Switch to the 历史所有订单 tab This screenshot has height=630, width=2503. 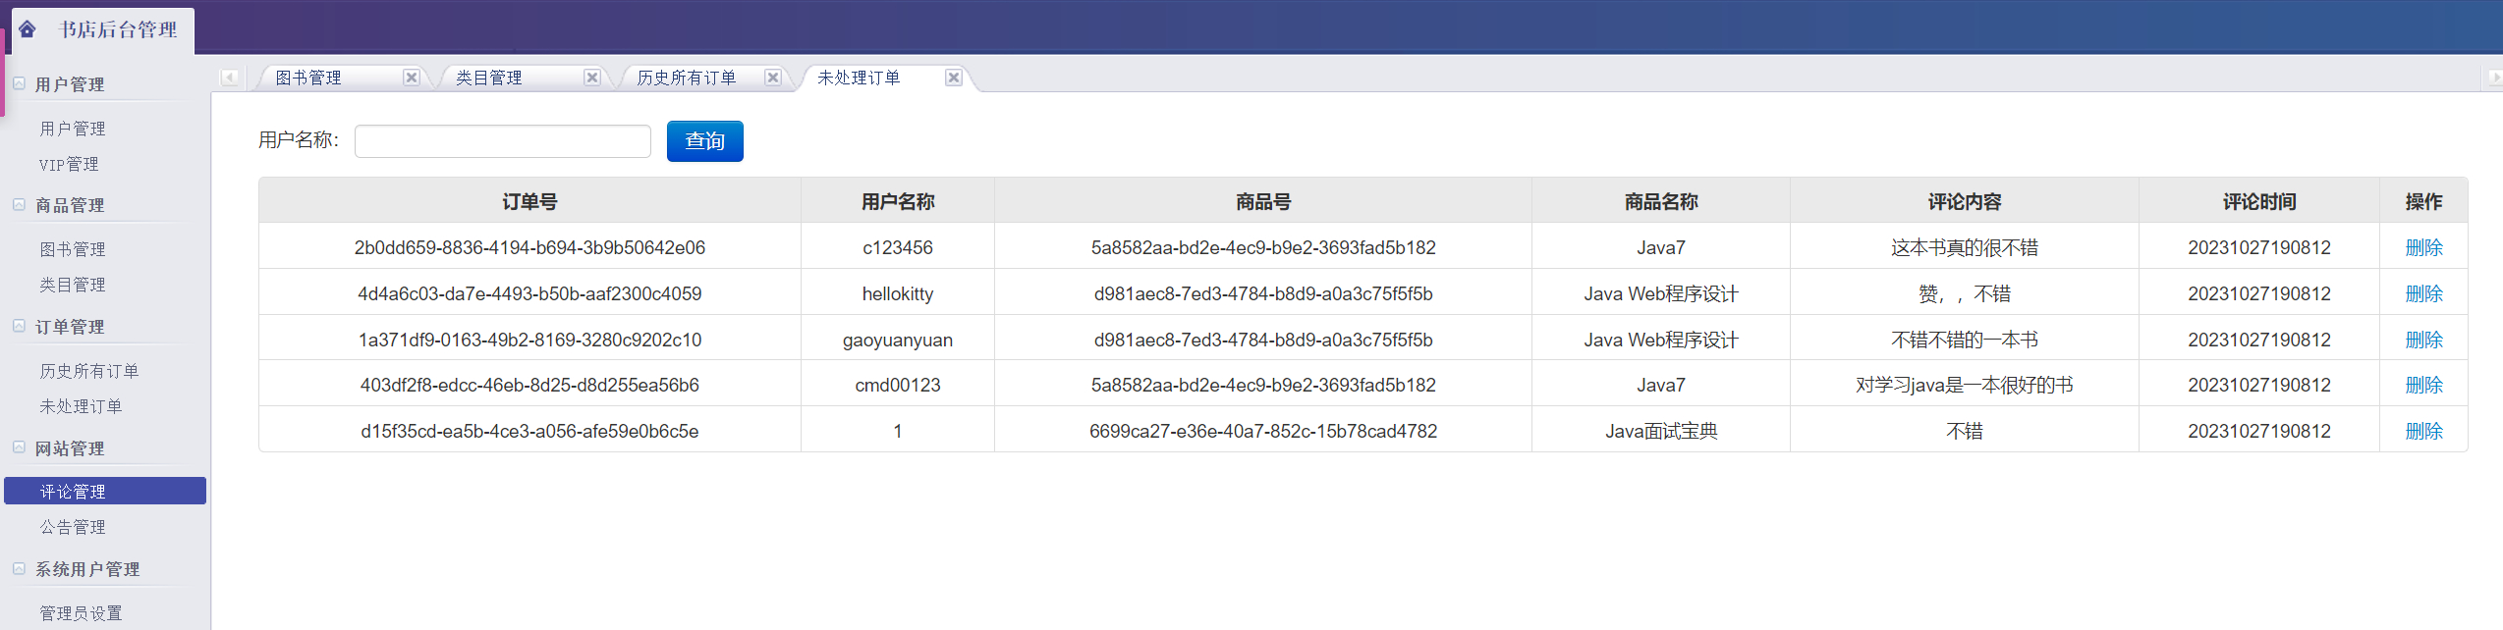687,78
